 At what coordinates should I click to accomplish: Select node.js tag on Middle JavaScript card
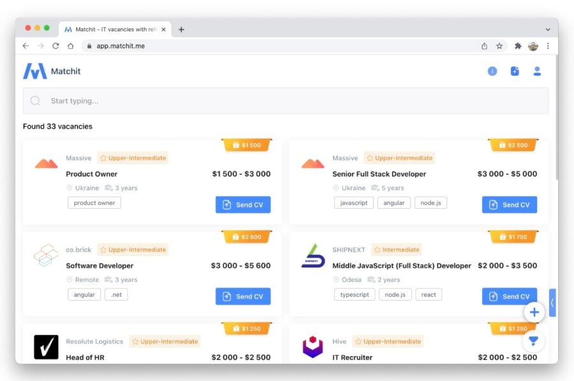pos(395,295)
